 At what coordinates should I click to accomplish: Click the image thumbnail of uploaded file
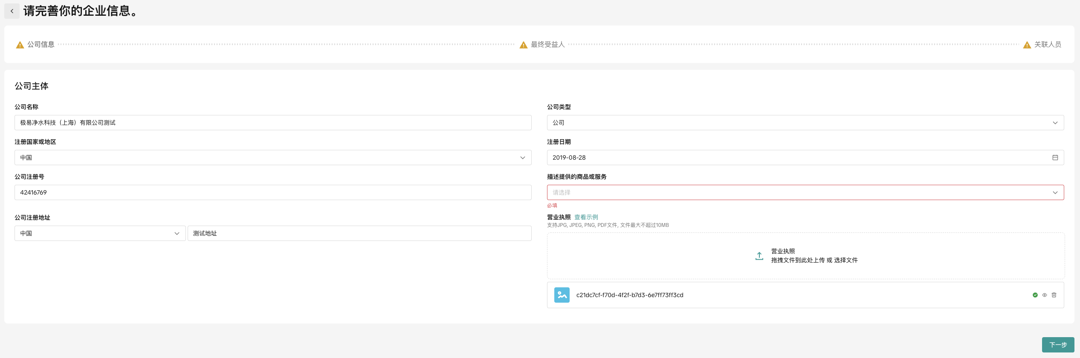point(562,295)
